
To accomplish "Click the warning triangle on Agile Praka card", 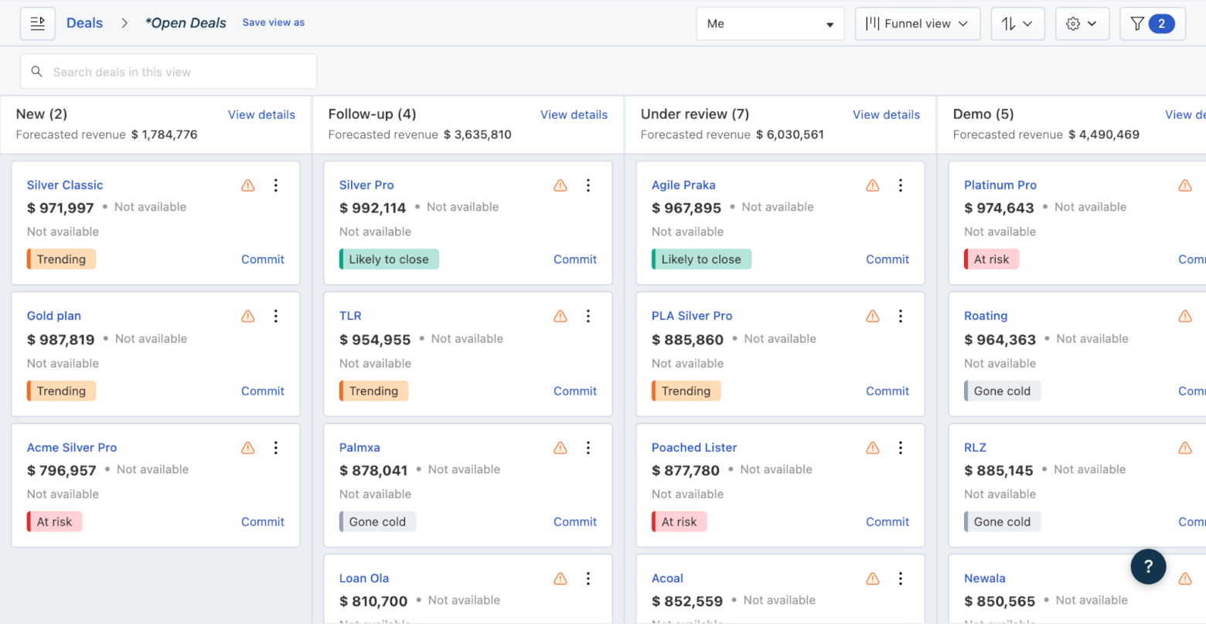I will click(873, 185).
